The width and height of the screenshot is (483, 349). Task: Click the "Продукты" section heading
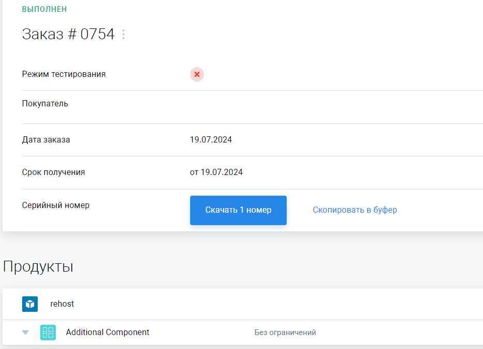(x=38, y=267)
